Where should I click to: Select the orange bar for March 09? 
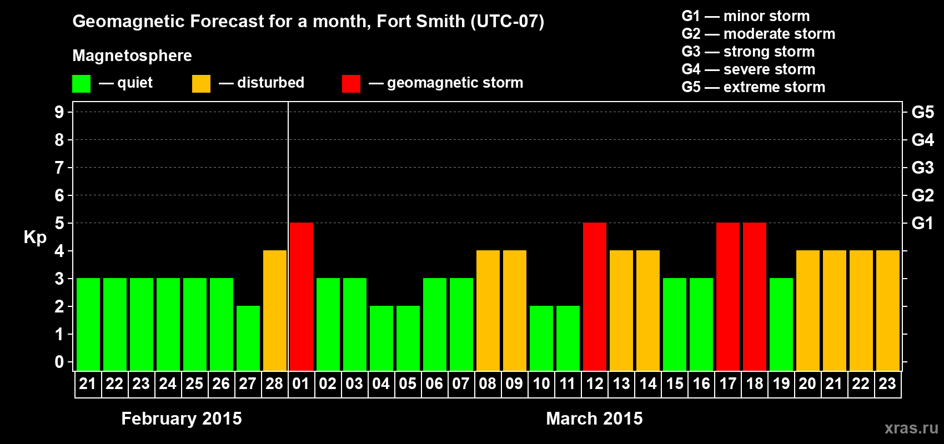(515, 311)
